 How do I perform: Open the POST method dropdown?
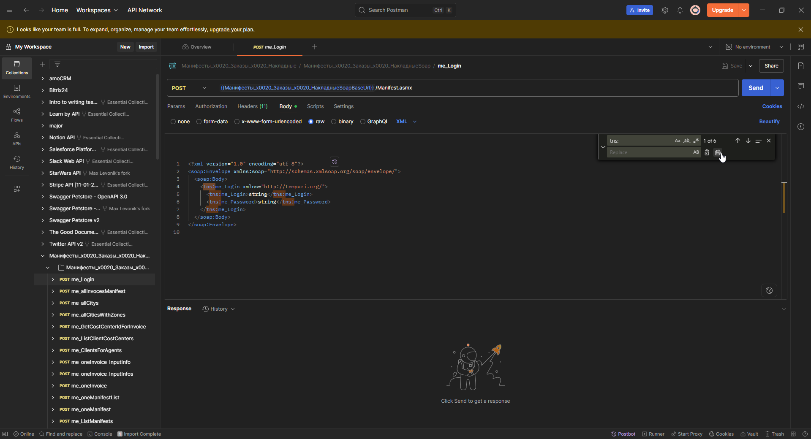[x=190, y=88]
